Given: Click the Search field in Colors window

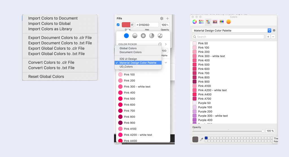Looking at the screenshot, I should pos(228,37).
